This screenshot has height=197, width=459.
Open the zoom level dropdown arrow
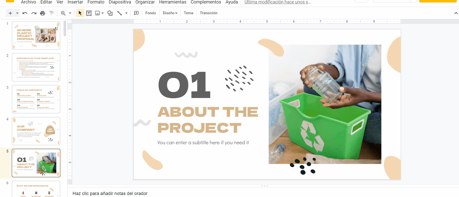pos(70,13)
